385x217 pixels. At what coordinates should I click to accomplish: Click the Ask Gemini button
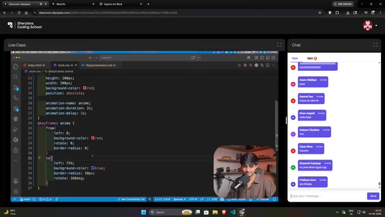click(x=343, y=4)
